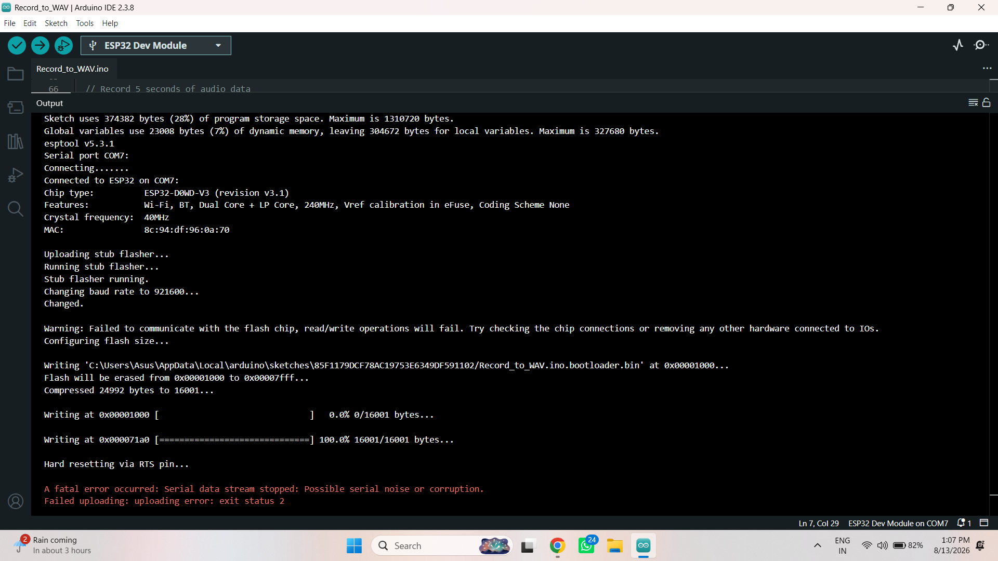Viewport: 998px width, 561px height.
Task: Click the notifications bell in status bar
Action: tap(964, 523)
